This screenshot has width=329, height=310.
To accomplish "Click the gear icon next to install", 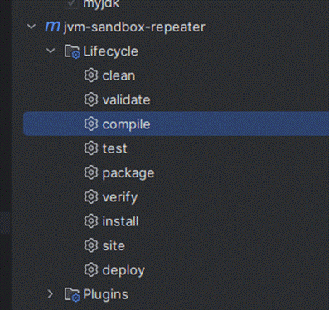I will (91, 221).
